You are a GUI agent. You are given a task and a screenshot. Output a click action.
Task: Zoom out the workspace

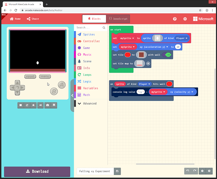point(202,171)
